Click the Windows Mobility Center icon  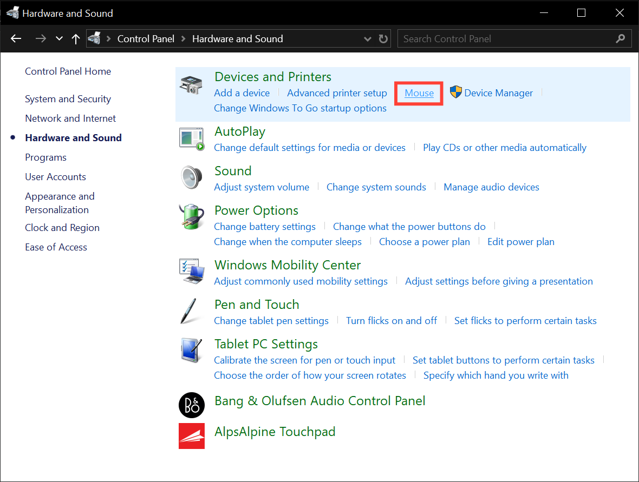tap(191, 272)
